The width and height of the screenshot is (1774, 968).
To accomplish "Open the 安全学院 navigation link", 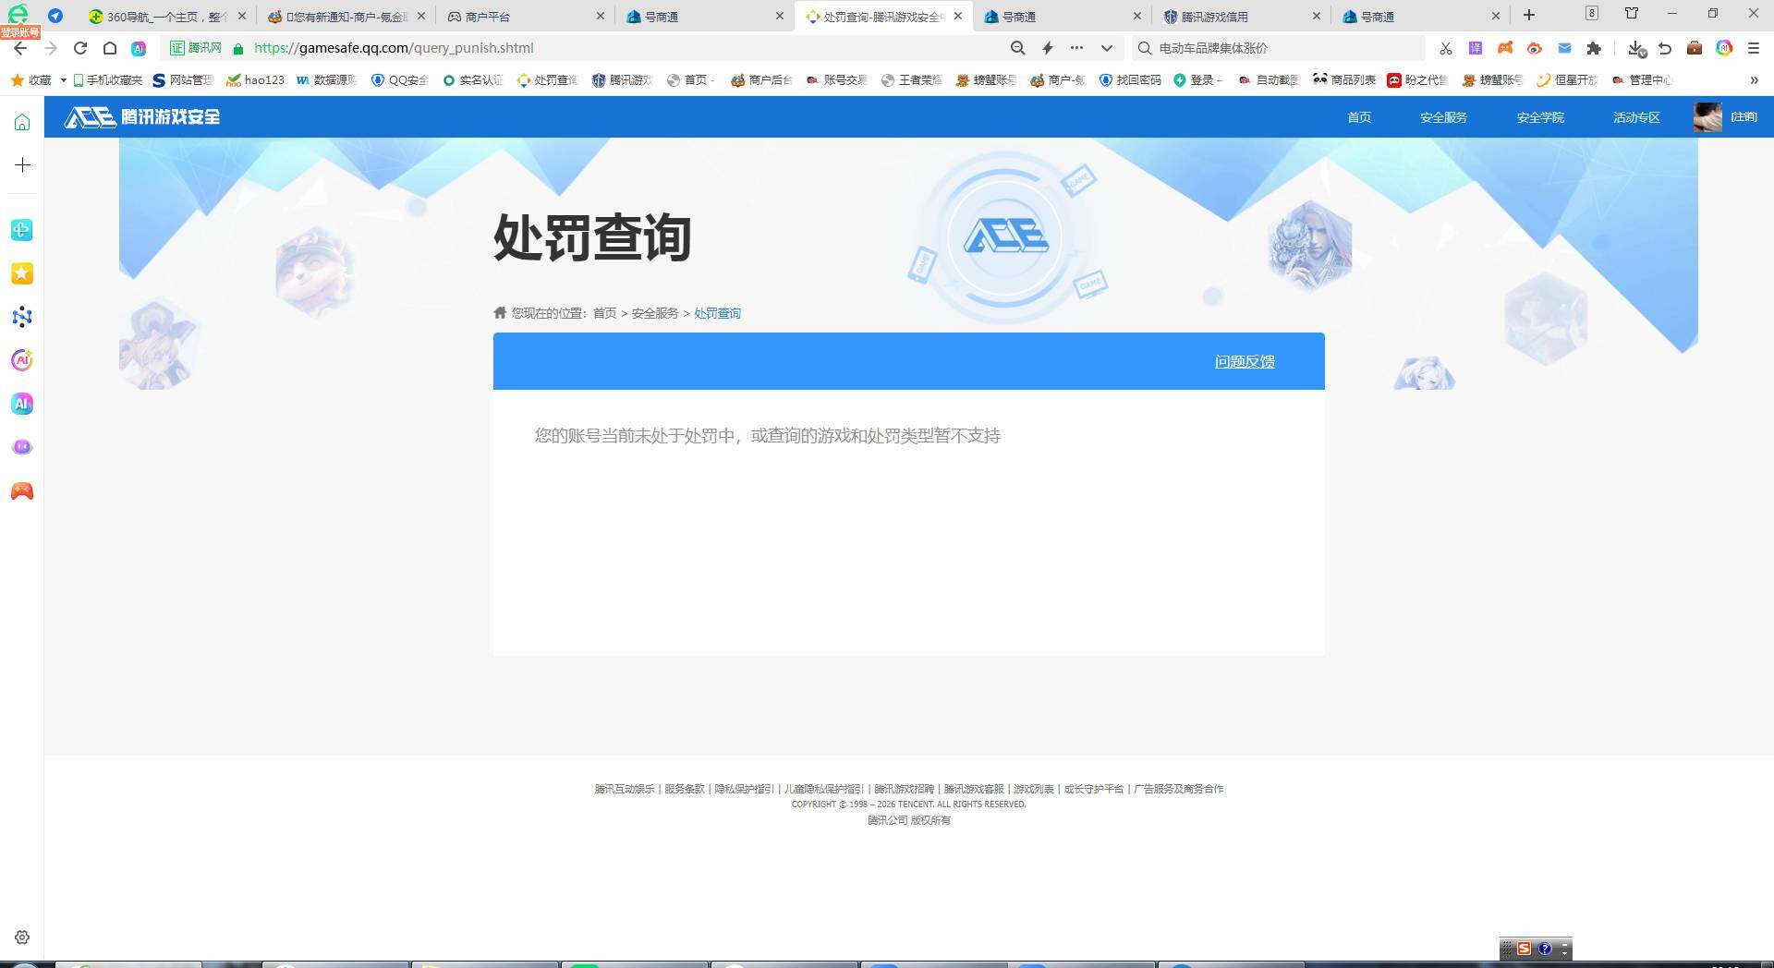I will pos(1539,117).
